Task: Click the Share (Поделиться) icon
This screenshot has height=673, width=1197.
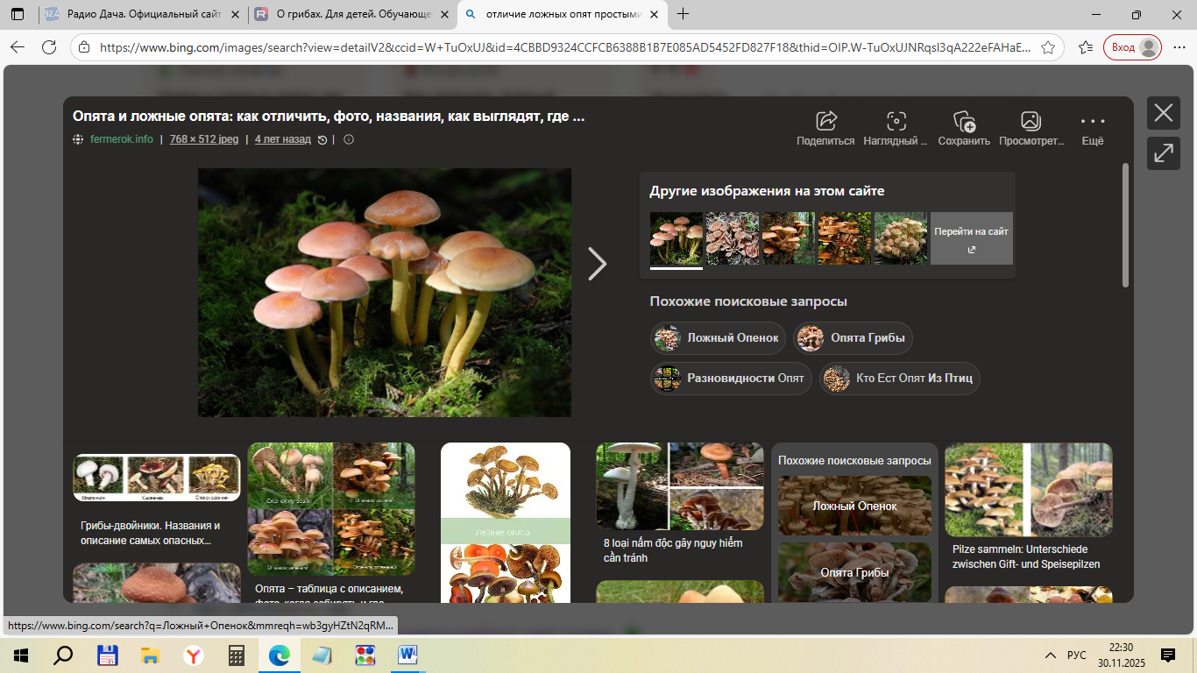Action: [825, 122]
